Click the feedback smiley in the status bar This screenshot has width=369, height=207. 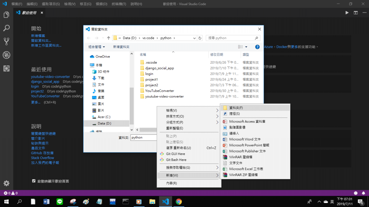356,193
